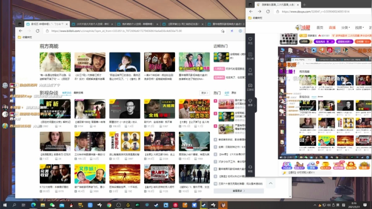Click the Windows Start button
Viewport: 372px width, 209px height.
[5, 205]
